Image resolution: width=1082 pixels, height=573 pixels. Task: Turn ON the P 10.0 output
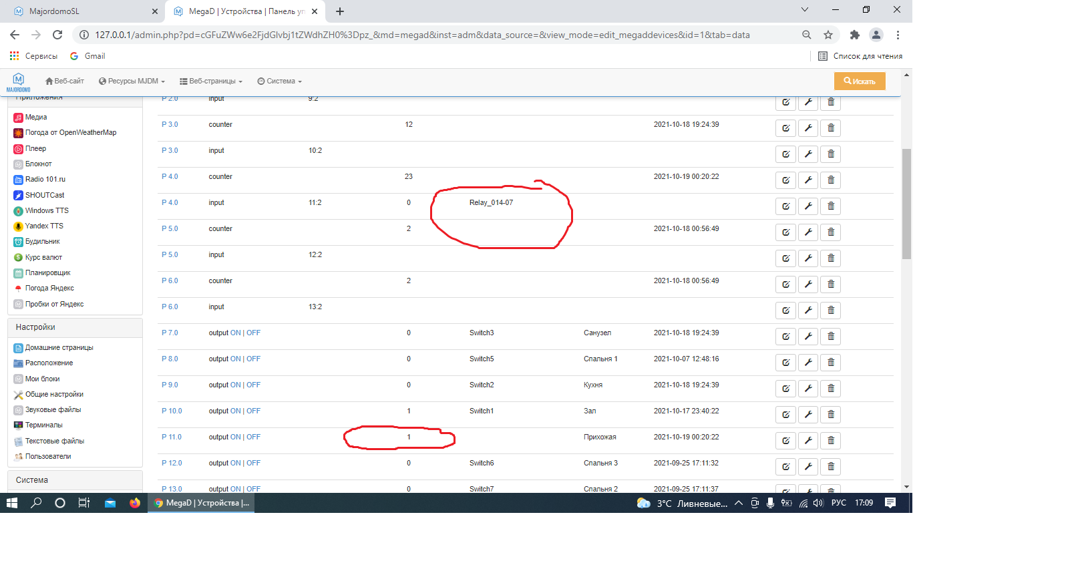click(235, 411)
